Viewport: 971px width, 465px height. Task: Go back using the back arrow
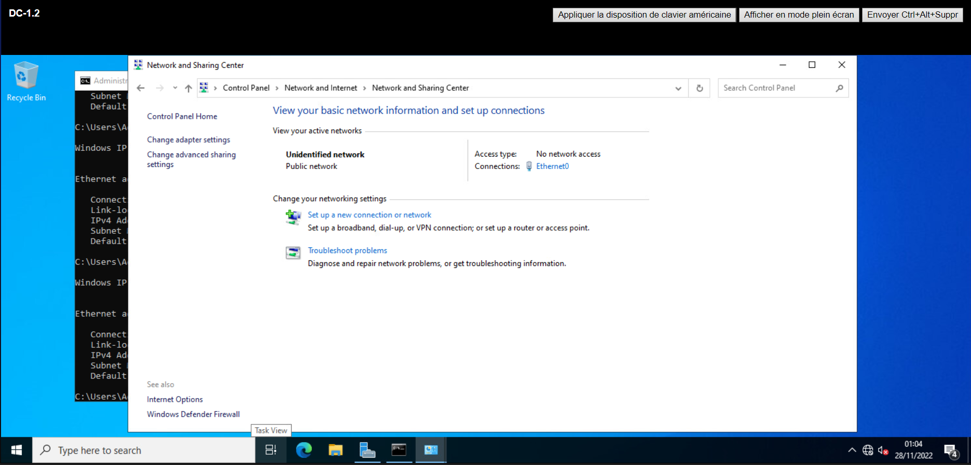(x=141, y=88)
